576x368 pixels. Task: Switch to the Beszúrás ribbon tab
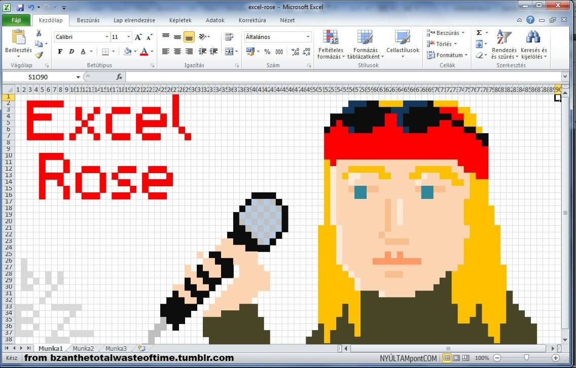point(88,20)
